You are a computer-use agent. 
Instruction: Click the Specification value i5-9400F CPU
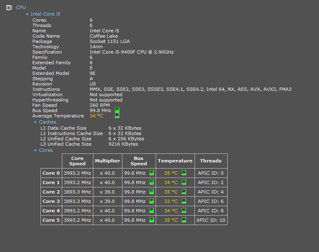[x=131, y=52]
